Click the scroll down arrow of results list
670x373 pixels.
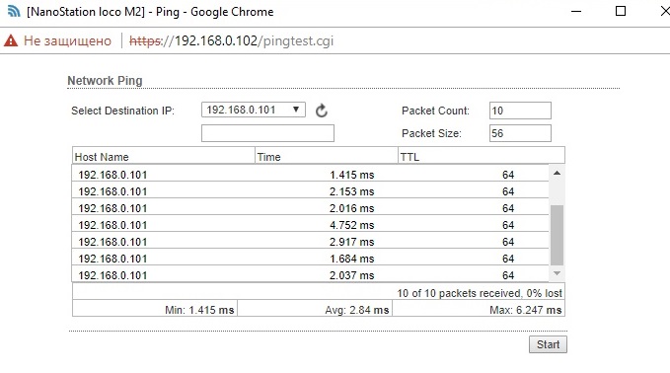point(557,273)
